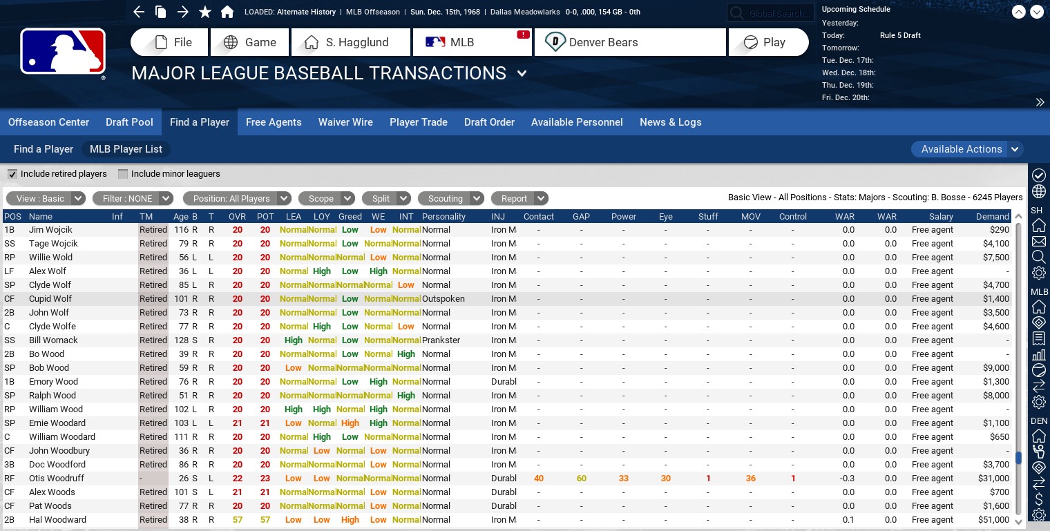Screen dimensions: 1050x531
Task: Open the Scope dropdown
Action: 326,198
